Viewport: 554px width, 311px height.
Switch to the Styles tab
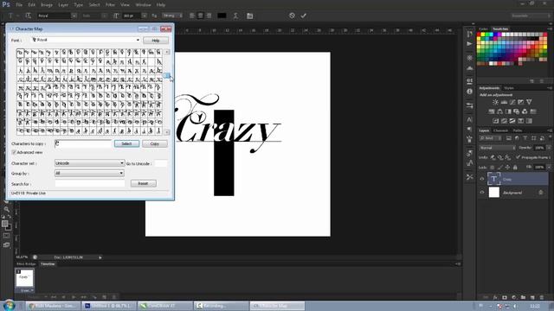509,88
